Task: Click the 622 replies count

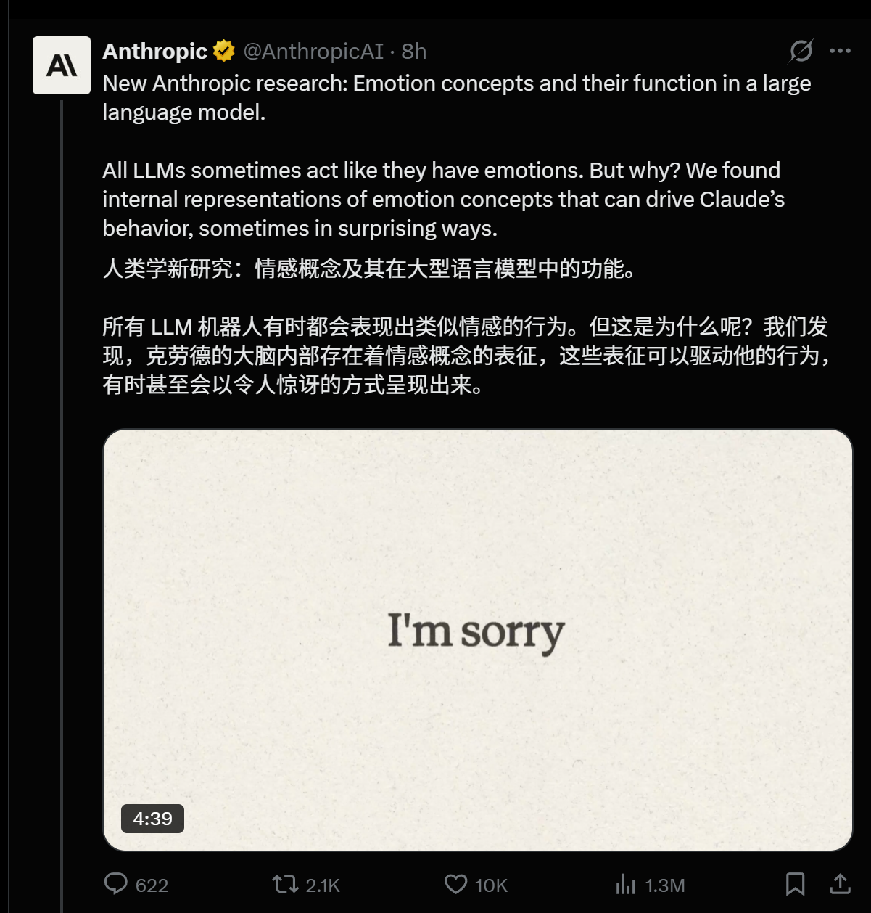Action: [152, 885]
